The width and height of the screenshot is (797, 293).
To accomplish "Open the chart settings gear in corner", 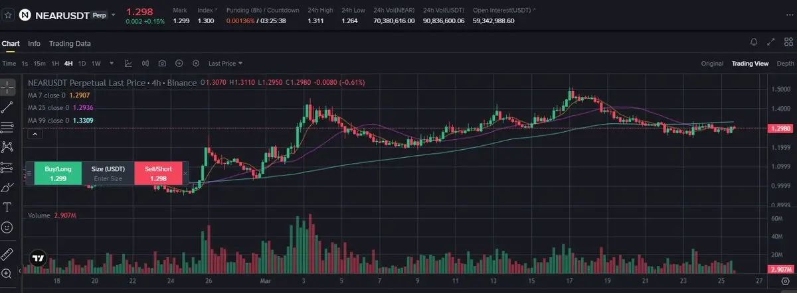I will pos(784,281).
